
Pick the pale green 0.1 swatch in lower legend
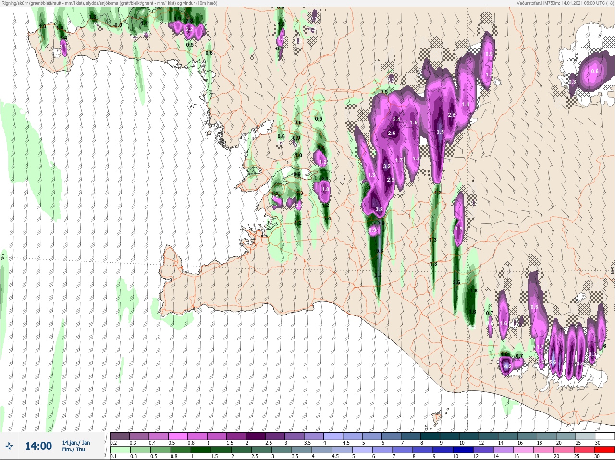[x=120, y=450]
